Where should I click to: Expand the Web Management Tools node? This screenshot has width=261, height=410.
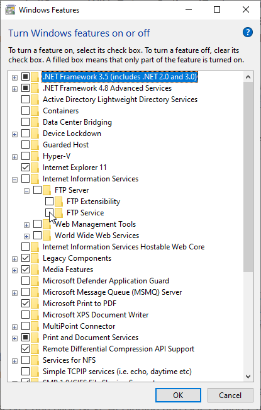[x=26, y=225]
